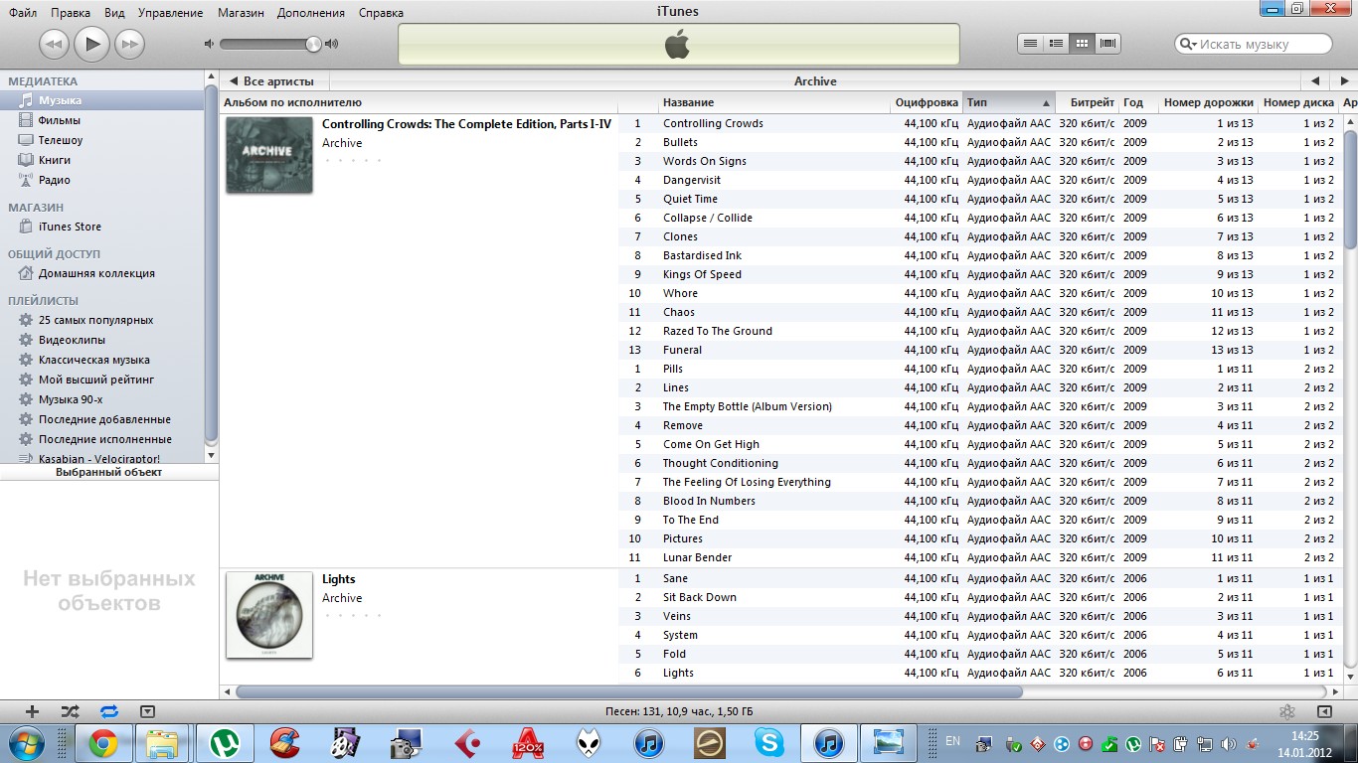This screenshot has height=763, width=1358.
Task: Toggle shuffle playback
Action: [70, 711]
